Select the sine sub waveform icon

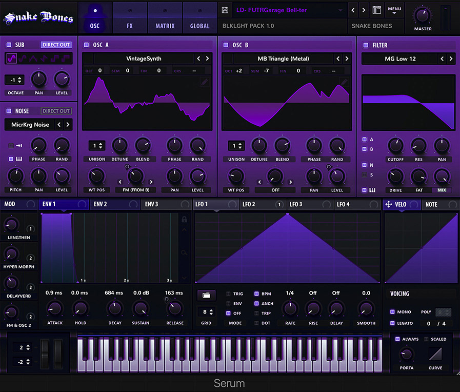click(11, 58)
